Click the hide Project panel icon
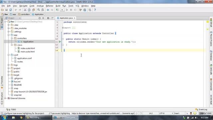Viewport: 213px width, 120px height. 53,18
